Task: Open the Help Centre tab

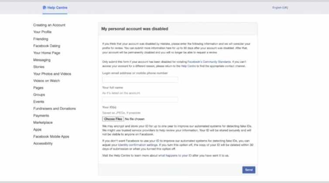Action: click(x=55, y=8)
